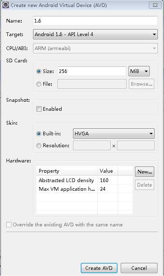Click the AVD dialog title bar icon
This screenshot has height=276, width=164.
6,5
